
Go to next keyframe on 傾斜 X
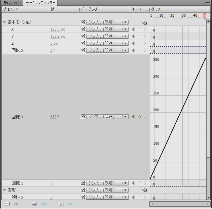[145, 197]
